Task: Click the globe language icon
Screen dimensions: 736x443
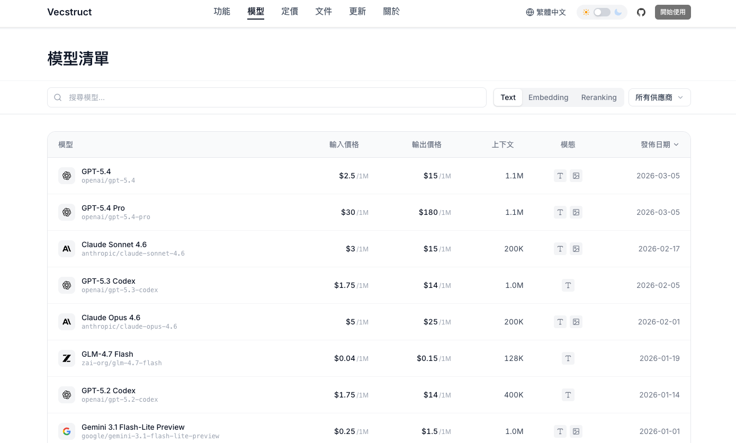Action: (530, 12)
